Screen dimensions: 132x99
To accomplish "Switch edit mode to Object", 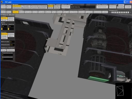I will [48, 12].
